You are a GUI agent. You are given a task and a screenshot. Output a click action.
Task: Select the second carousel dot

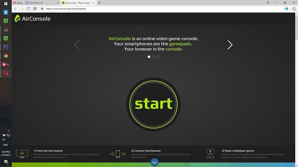tap(153, 57)
